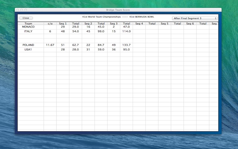This screenshot has height=149, width=238.
Task: Select the POLAND team cell
Action: pos(28,45)
